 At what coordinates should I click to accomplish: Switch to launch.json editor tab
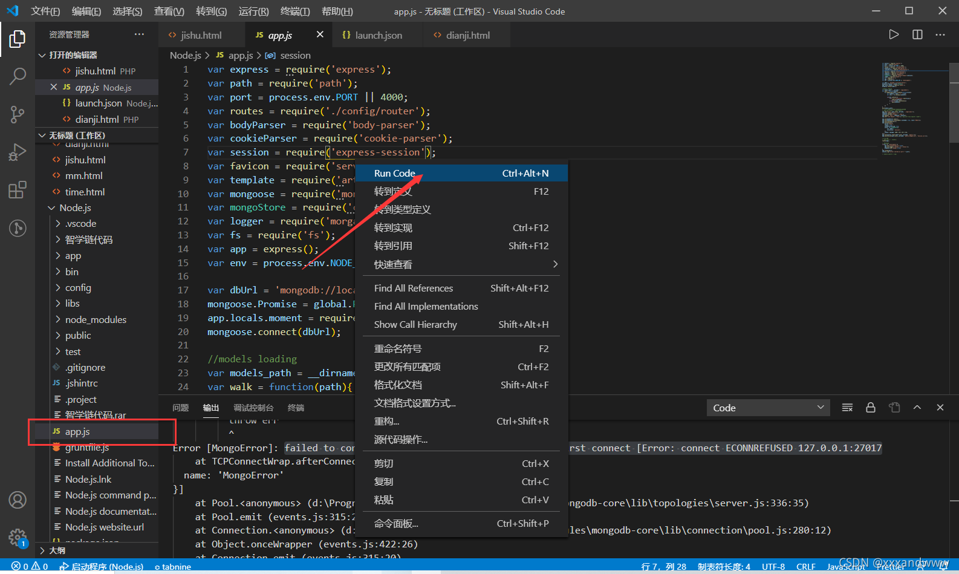[x=379, y=35]
